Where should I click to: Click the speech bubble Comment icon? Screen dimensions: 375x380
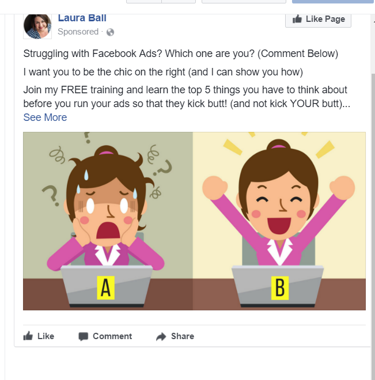[83, 336]
